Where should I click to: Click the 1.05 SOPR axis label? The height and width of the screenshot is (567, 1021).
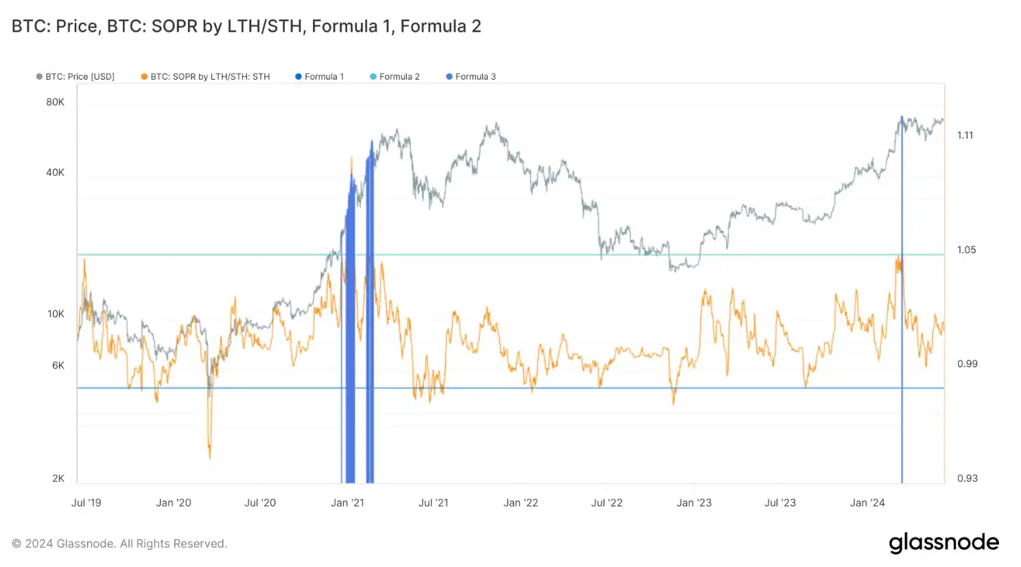tap(966, 250)
